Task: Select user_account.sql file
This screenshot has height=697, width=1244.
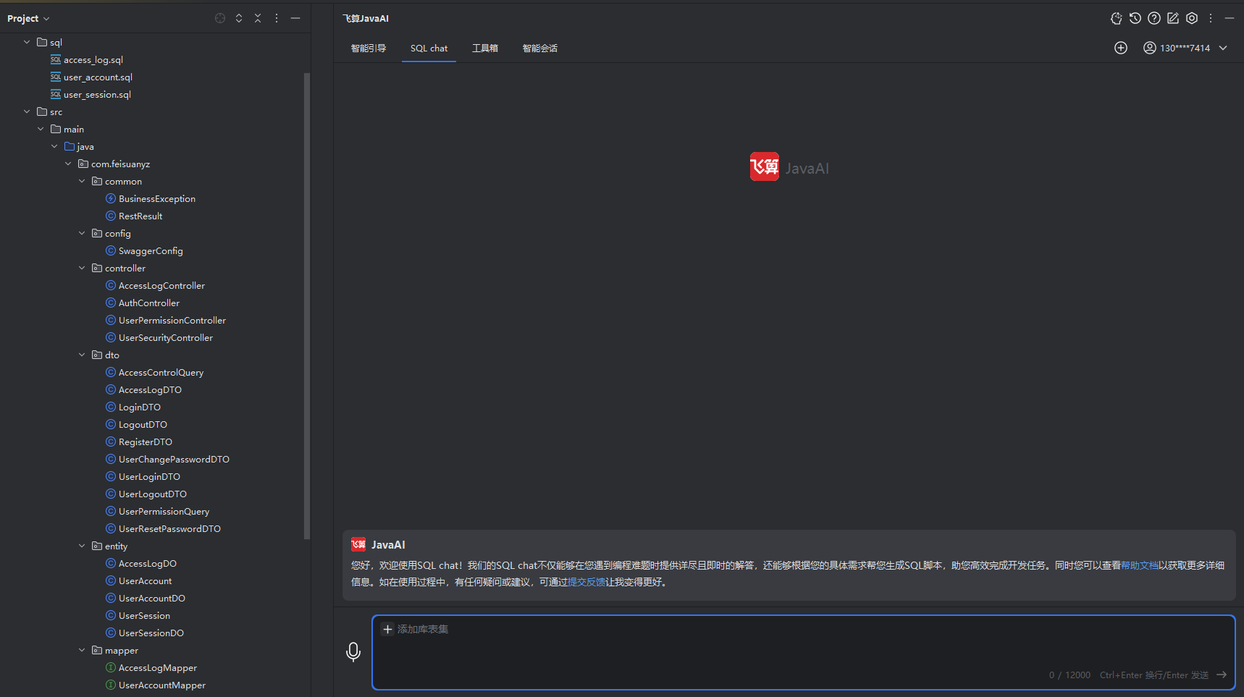Action: click(98, 77)
